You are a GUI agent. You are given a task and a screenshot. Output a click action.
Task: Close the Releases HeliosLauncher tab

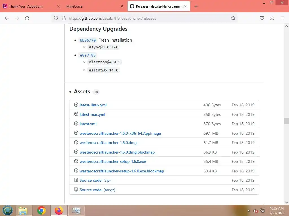tap(185, 6)
